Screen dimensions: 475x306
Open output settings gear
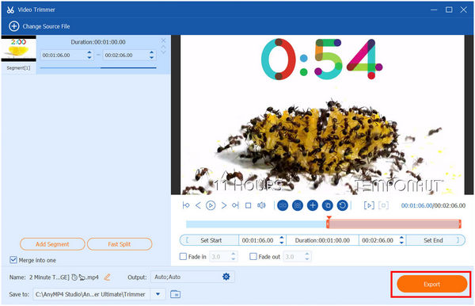[226, 277]
